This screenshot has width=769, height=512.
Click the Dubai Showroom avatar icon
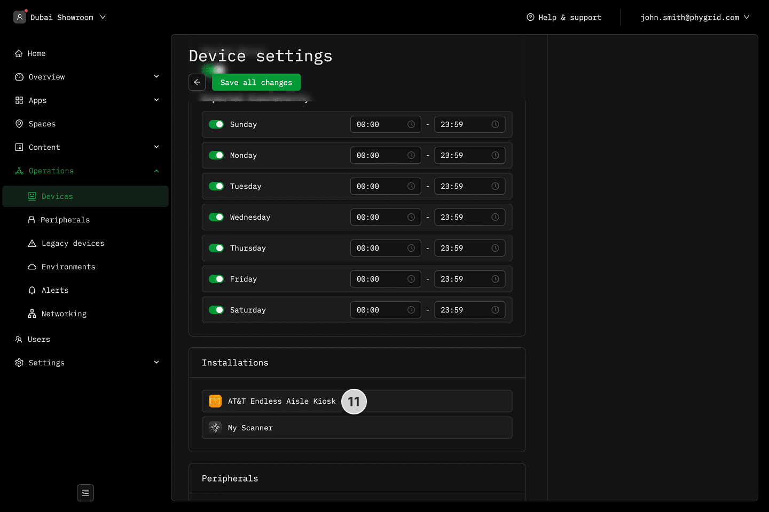20,17
